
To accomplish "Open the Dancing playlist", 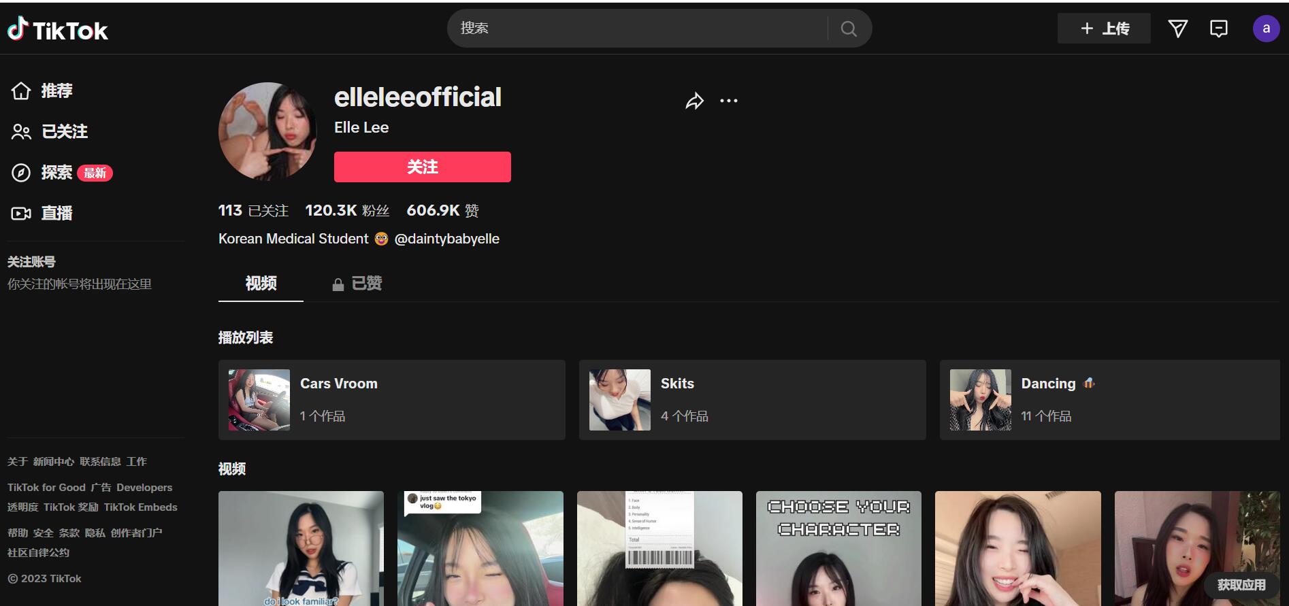I will tap(1109, 400).
